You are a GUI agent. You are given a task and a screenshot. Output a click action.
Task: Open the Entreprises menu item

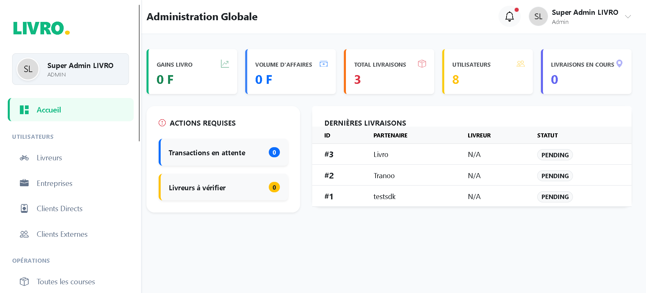(71, 183)
